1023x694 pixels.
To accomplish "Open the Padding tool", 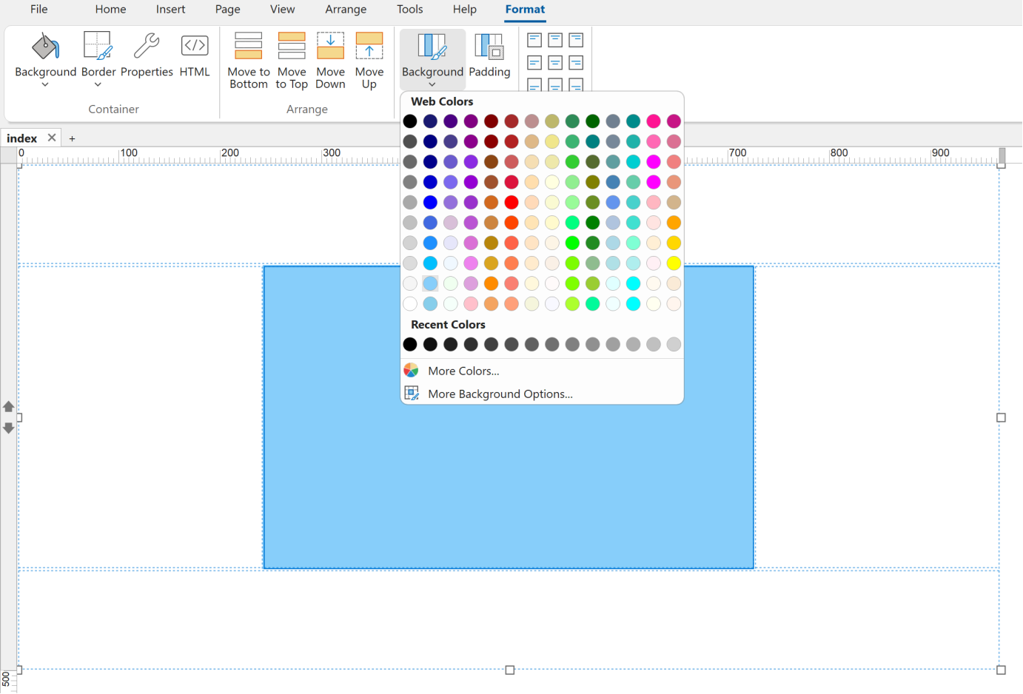I will point(489,47).
